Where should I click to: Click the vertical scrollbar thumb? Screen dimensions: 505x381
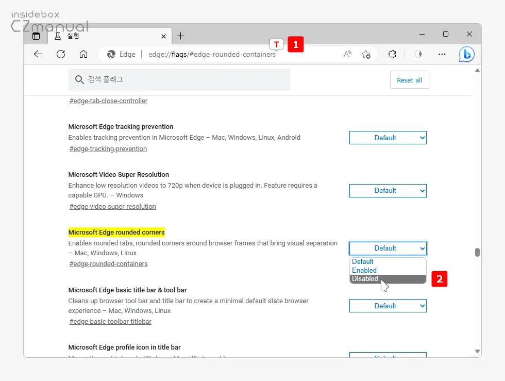[x=477, y=252]
